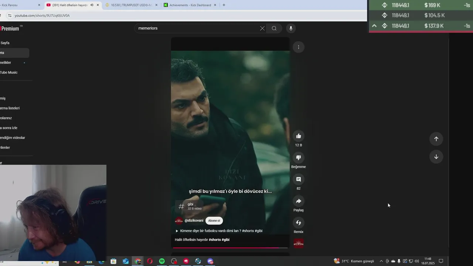
Task: Collapse the overlay with the up chevron
Action: coord(374,26)
